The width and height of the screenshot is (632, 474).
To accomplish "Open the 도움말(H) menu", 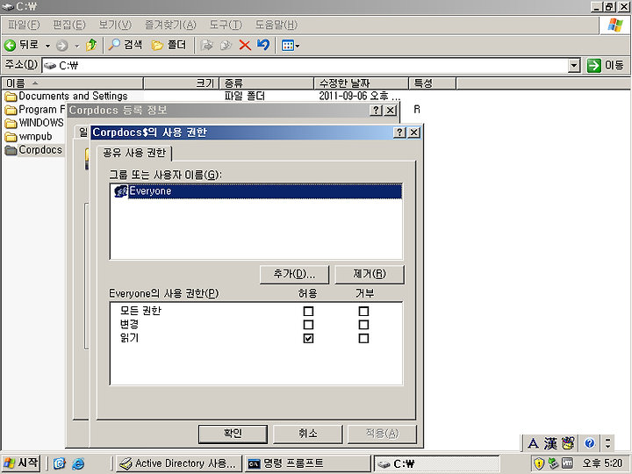I will point(276,25).
